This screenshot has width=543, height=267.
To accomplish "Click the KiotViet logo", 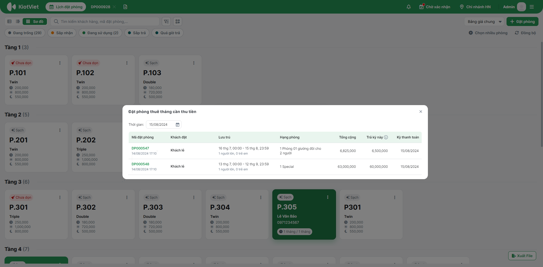I will 23,7.
